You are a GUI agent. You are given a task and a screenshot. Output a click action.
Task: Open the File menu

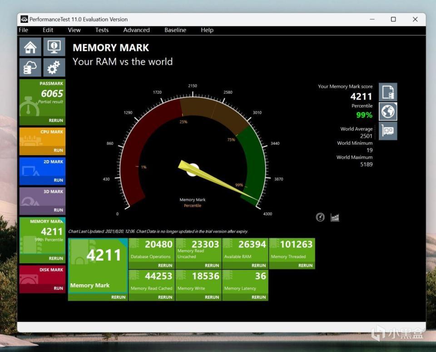pyautogui.click(x=23, y=30)
